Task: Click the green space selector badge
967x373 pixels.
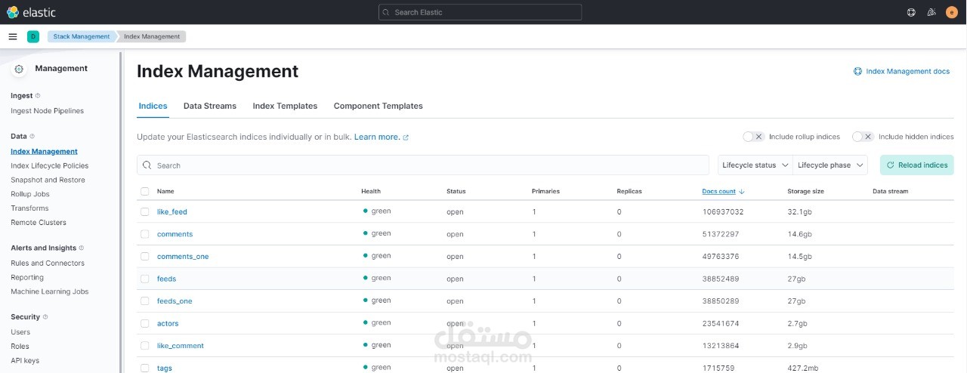Action: (33, 36)
